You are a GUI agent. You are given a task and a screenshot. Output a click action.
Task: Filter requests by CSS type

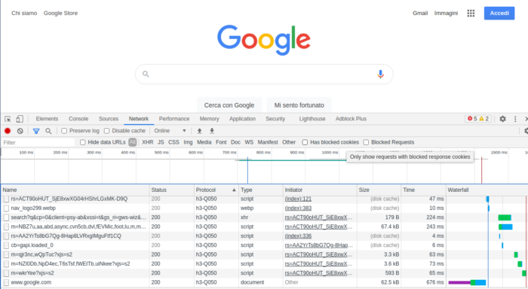point(173,142)
